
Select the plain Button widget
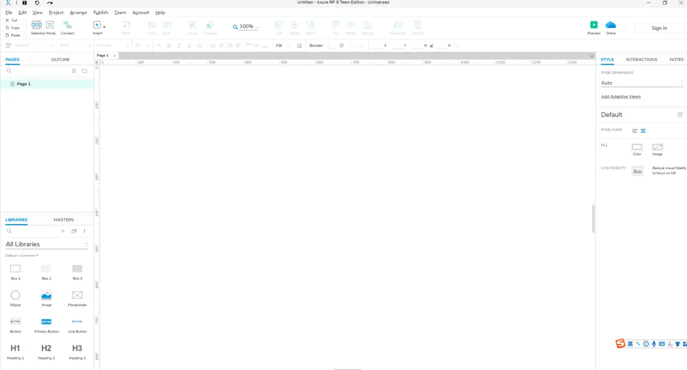click(x=16, y=325)
